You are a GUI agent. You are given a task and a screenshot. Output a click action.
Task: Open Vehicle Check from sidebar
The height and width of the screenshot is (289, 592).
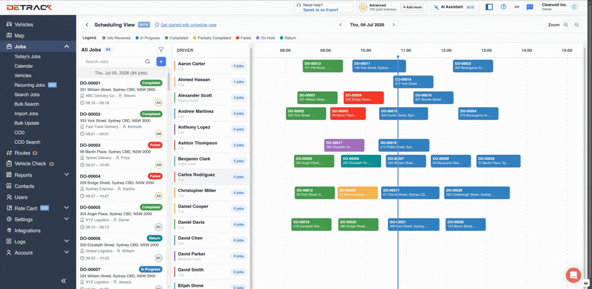[30, 164]
